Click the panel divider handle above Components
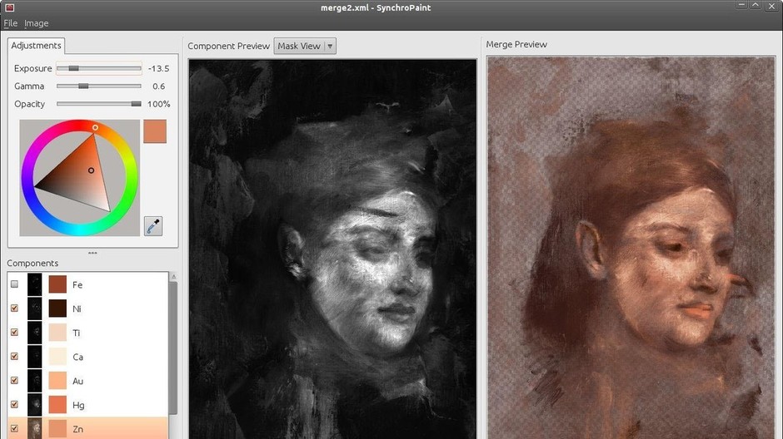Image resolution: width=783 pixels, height=439 pixels. (x=92, y=253)
